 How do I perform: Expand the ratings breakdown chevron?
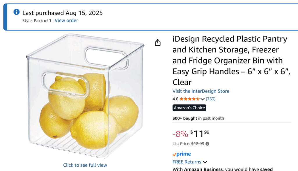coord(203,99)
